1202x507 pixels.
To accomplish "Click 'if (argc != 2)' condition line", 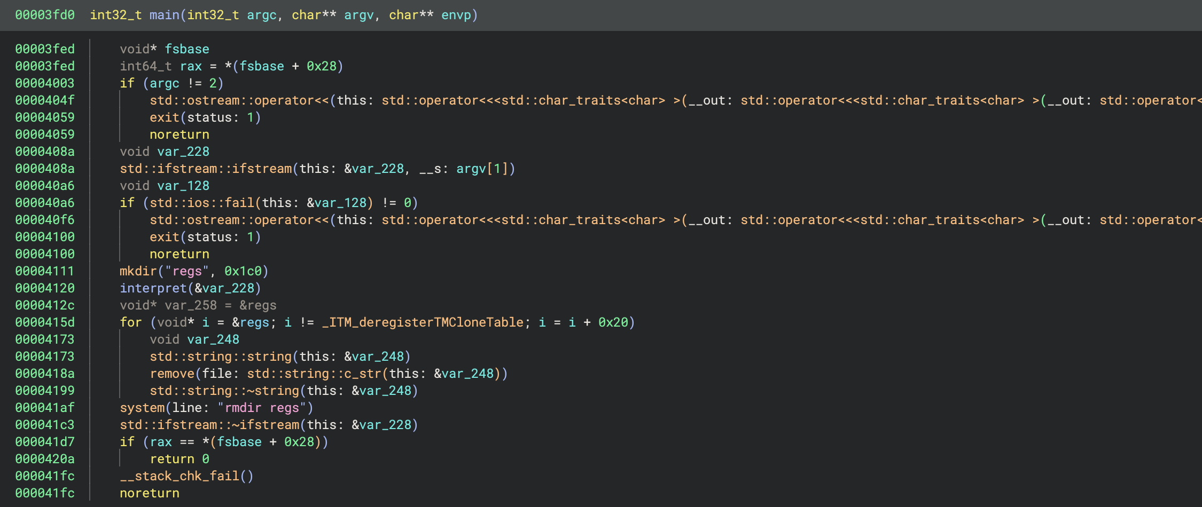I will 171,83.
